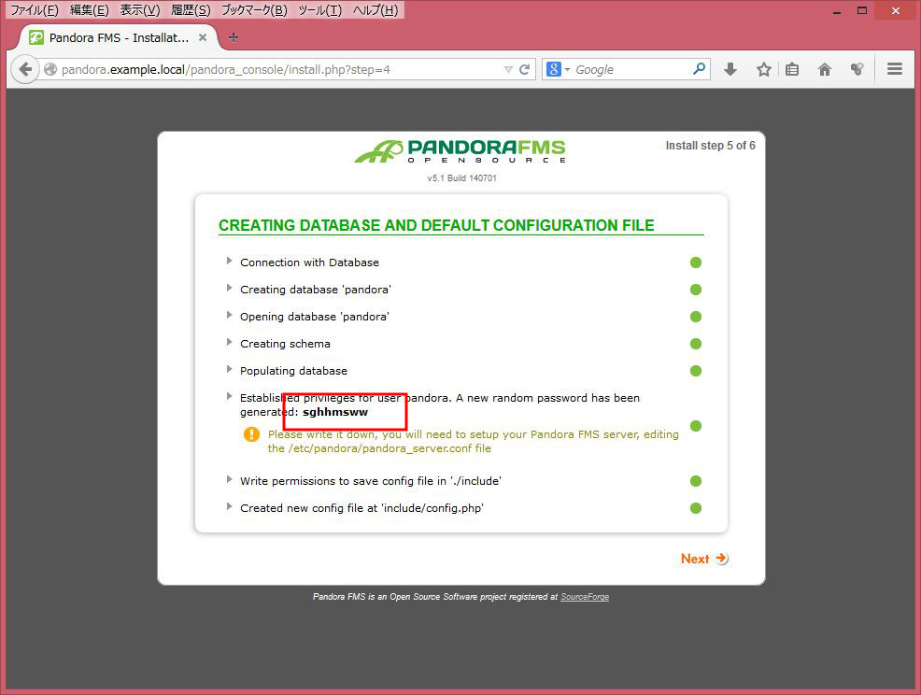
Task: Open the ツール(T) menu
Action: click(320, 10)
